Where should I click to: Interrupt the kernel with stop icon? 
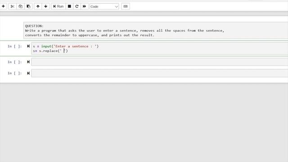[69, 6]
